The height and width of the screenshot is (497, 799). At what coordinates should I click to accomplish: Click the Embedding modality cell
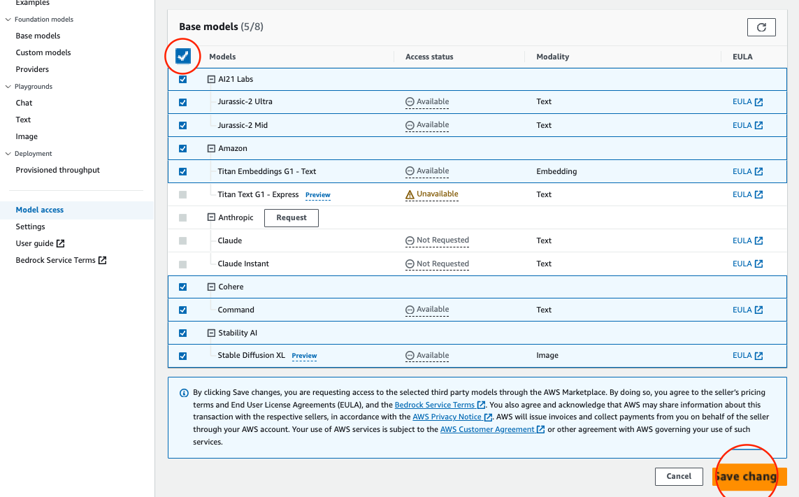coord(556,172)
